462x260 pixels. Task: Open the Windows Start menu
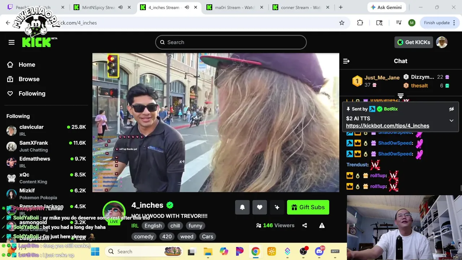[x=95, y=251]
